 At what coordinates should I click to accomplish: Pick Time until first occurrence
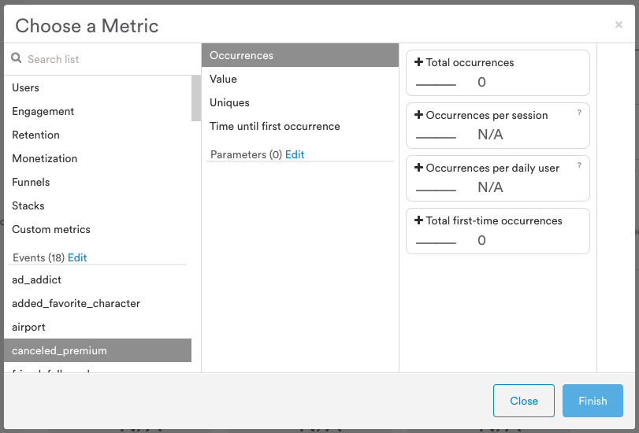point(274,126)
